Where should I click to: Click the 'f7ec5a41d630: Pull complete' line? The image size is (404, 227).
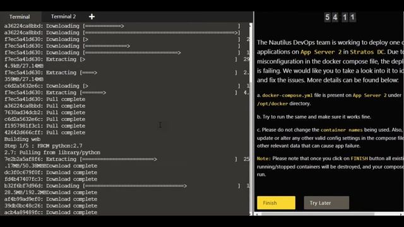point(45,100)
